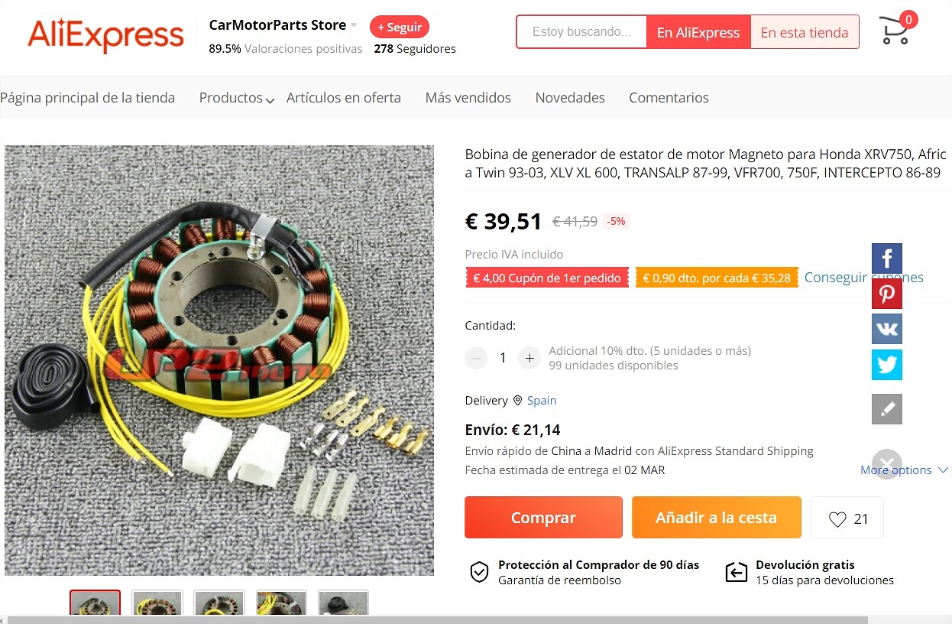Close the floating gray X button

tap(887, 464)
